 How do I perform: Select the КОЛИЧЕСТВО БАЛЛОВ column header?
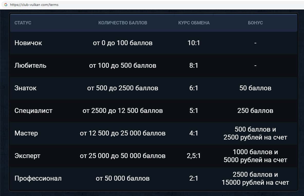click(x=123, y=23)
